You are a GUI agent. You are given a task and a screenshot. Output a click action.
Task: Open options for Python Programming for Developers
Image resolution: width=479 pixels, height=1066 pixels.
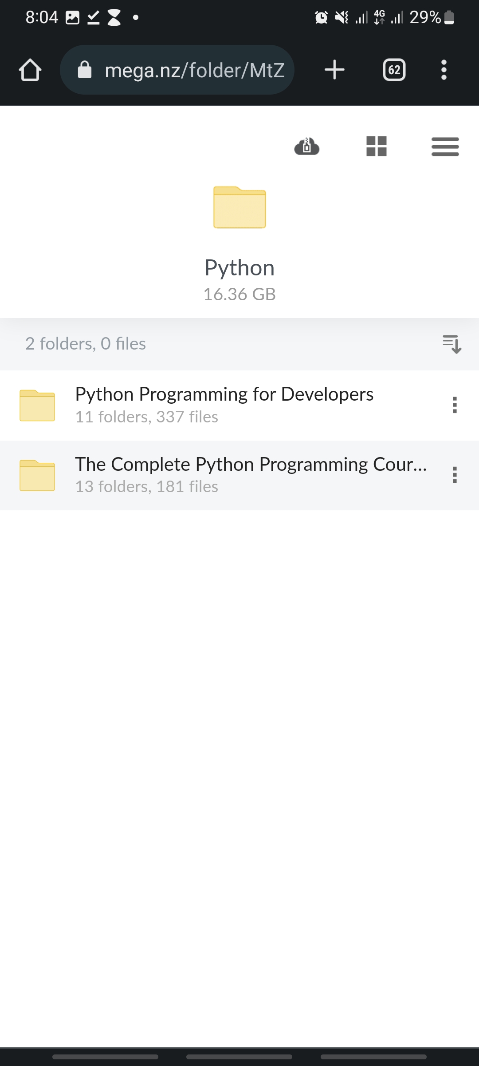(455, 405)
